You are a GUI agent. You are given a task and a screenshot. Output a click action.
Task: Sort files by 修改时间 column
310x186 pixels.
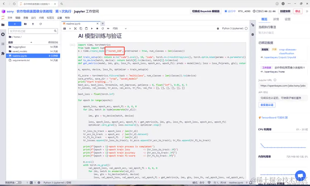coord(53,42)
